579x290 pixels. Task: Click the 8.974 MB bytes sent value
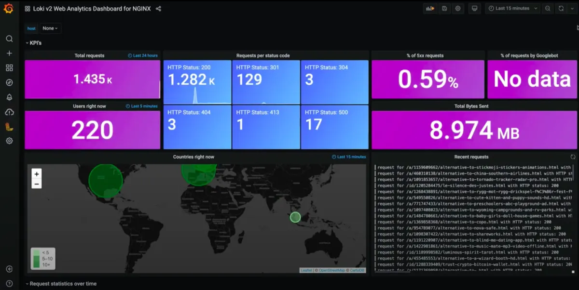pos(474,131)
